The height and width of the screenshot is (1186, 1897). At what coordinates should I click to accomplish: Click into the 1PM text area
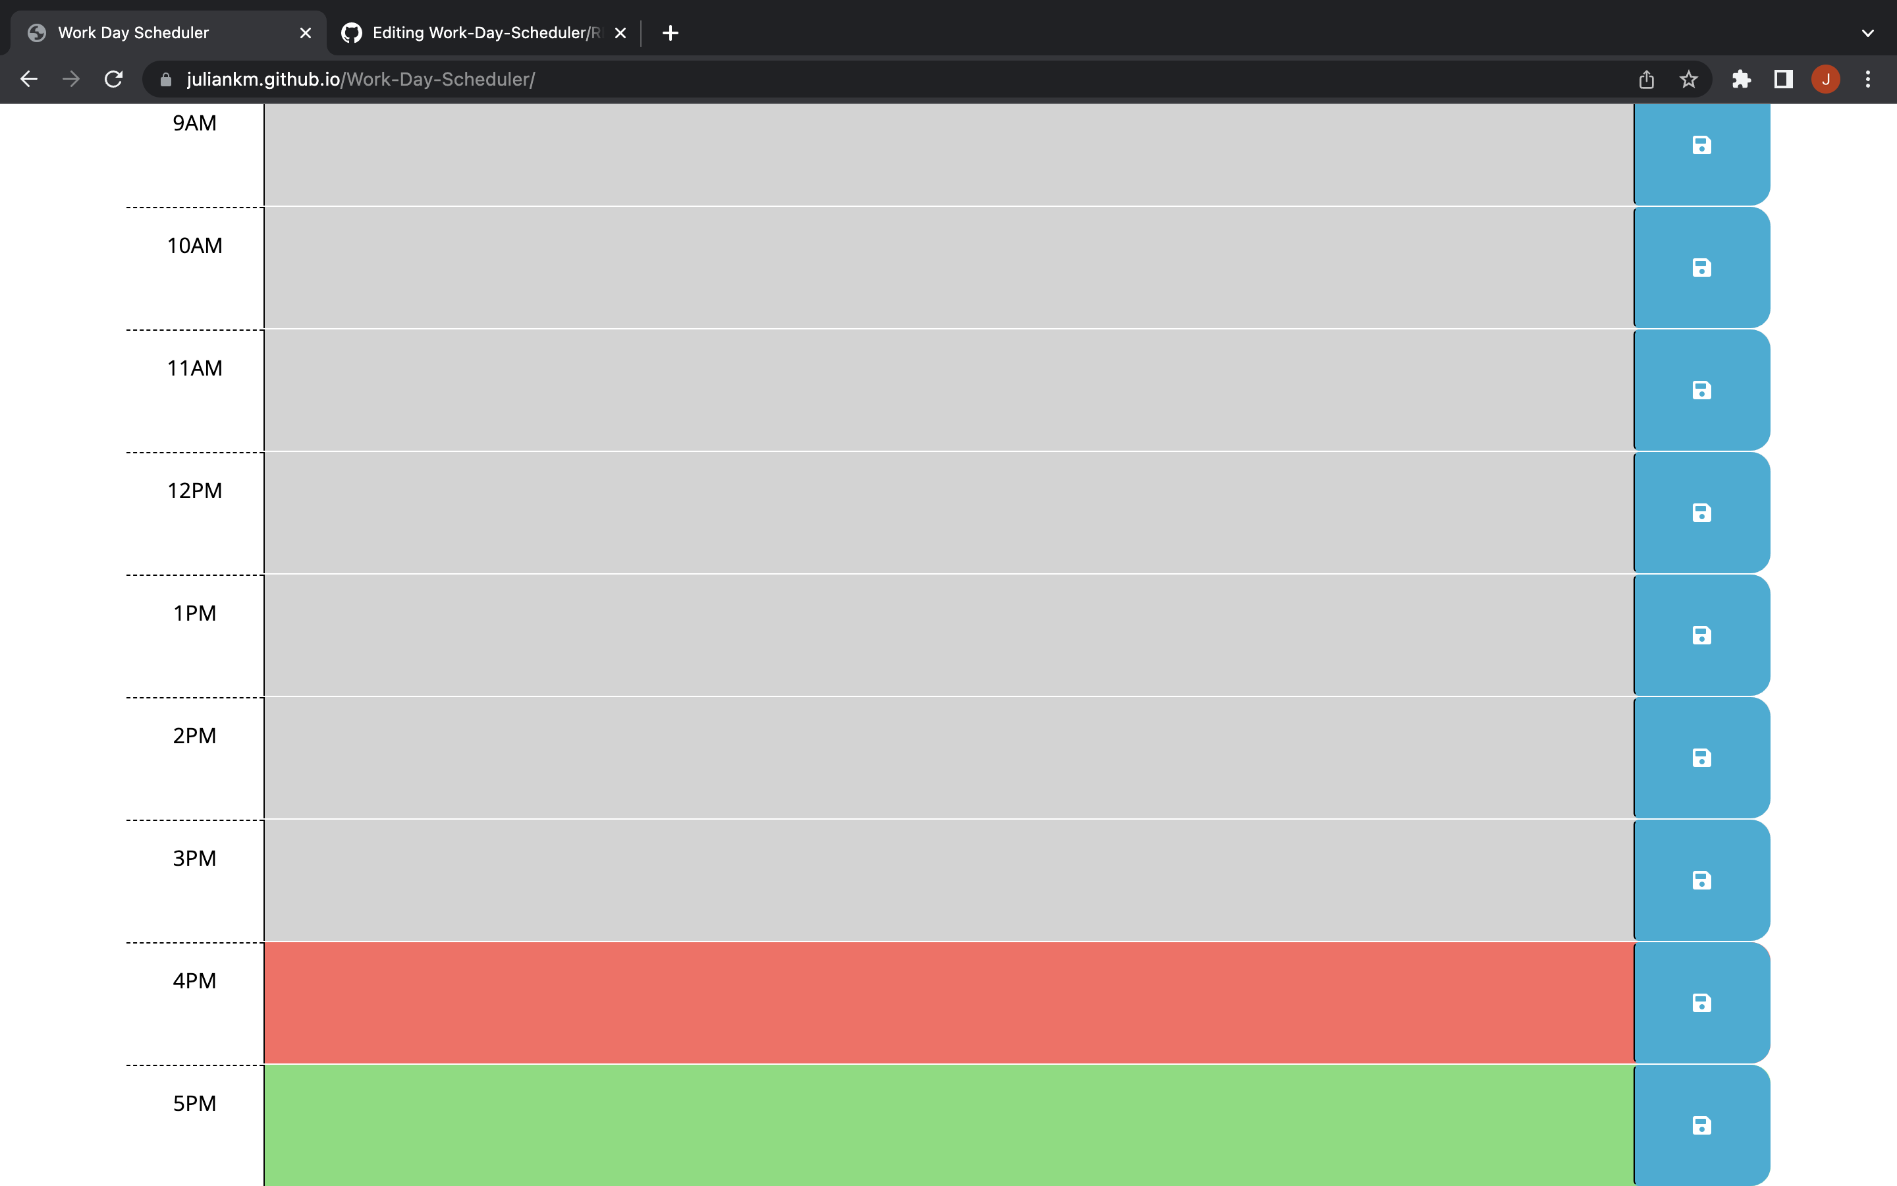(x=949, y=635)
